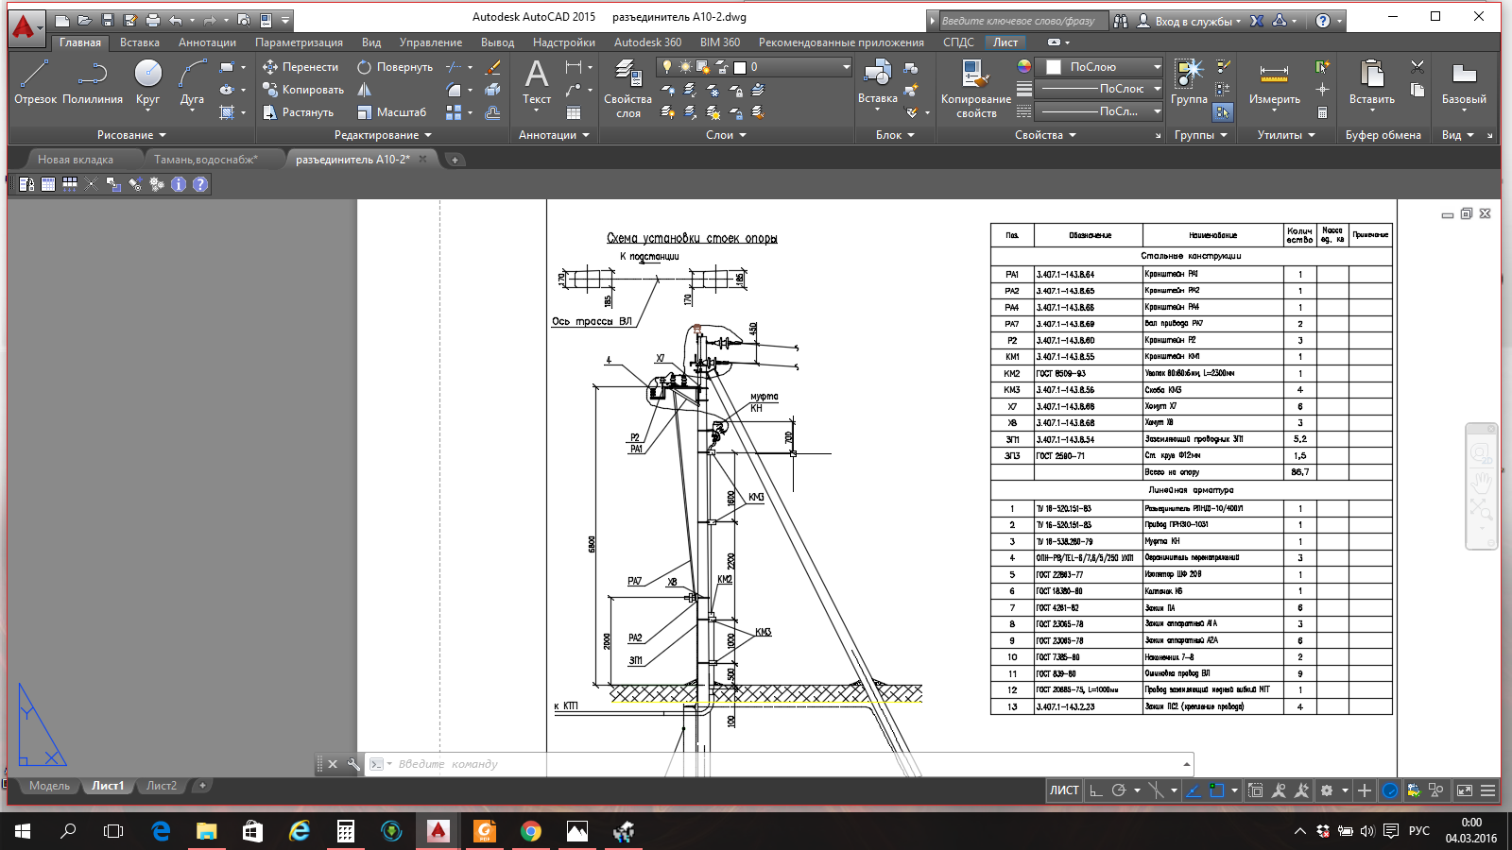Screen dimensions: 1512x850
Task: Click the Копировать copy button
Action: 303,90
